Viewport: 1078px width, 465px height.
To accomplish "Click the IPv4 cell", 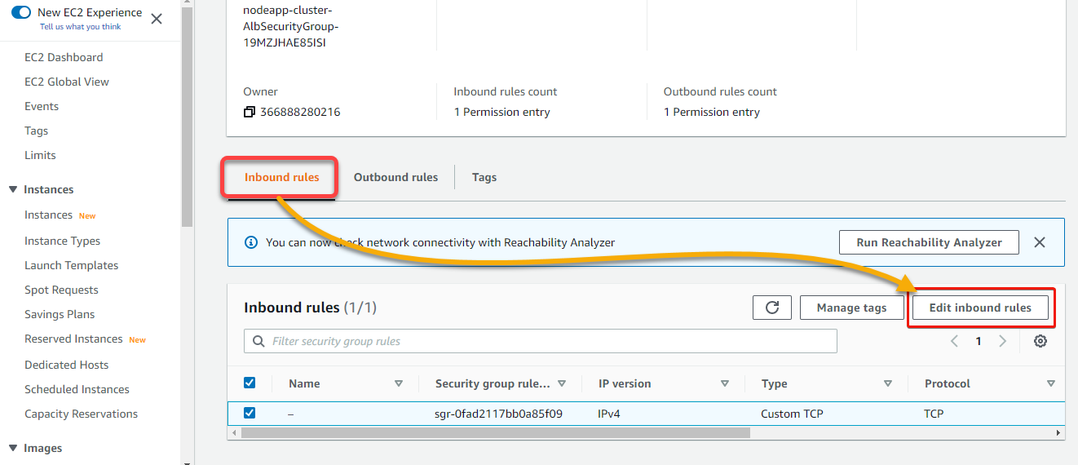I will tap(609, 414).
